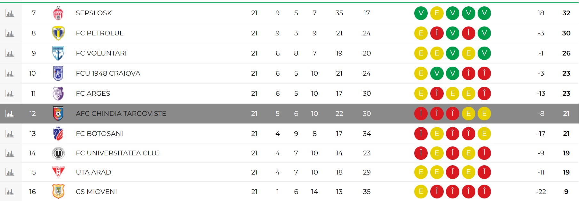The image size is (579, 201).
Task: Open the SEPSI OSK team link
Action: 94,13
